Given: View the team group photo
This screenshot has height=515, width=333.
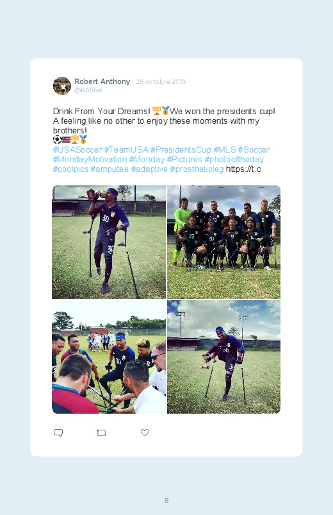Looking at the screenshot, I should pyautogui.click(x=223, y=242).
